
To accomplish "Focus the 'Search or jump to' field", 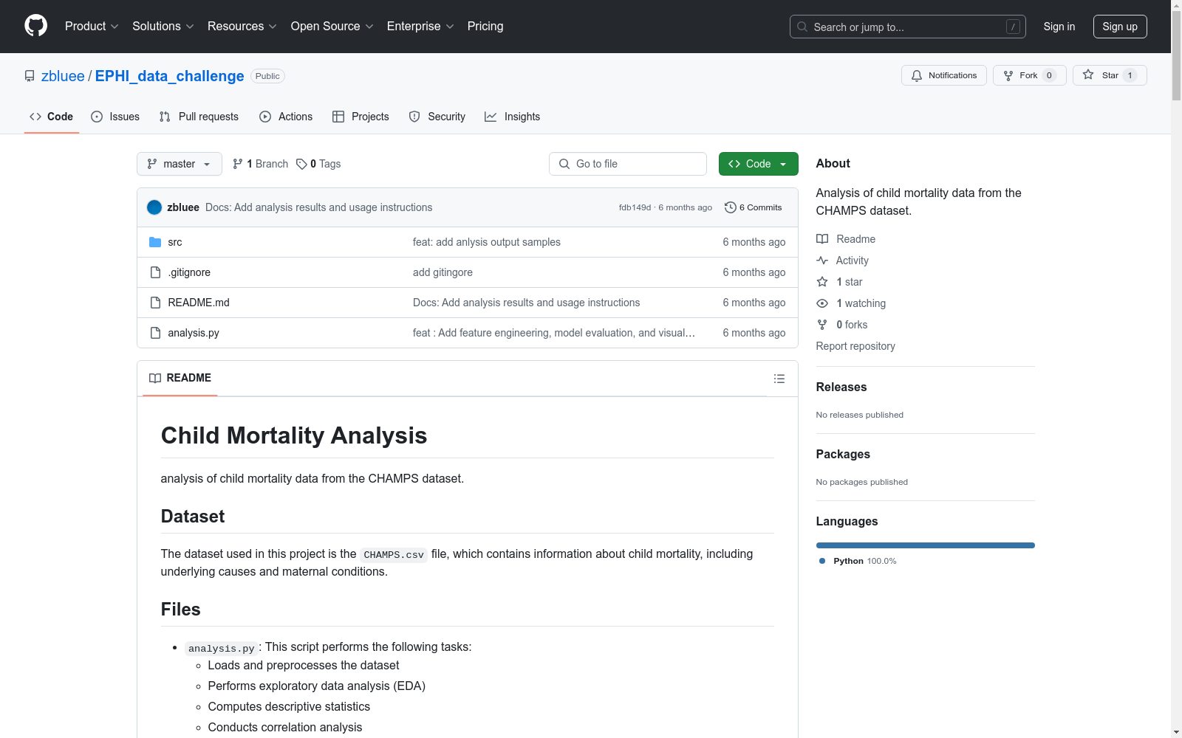I will tap(908, 27).
